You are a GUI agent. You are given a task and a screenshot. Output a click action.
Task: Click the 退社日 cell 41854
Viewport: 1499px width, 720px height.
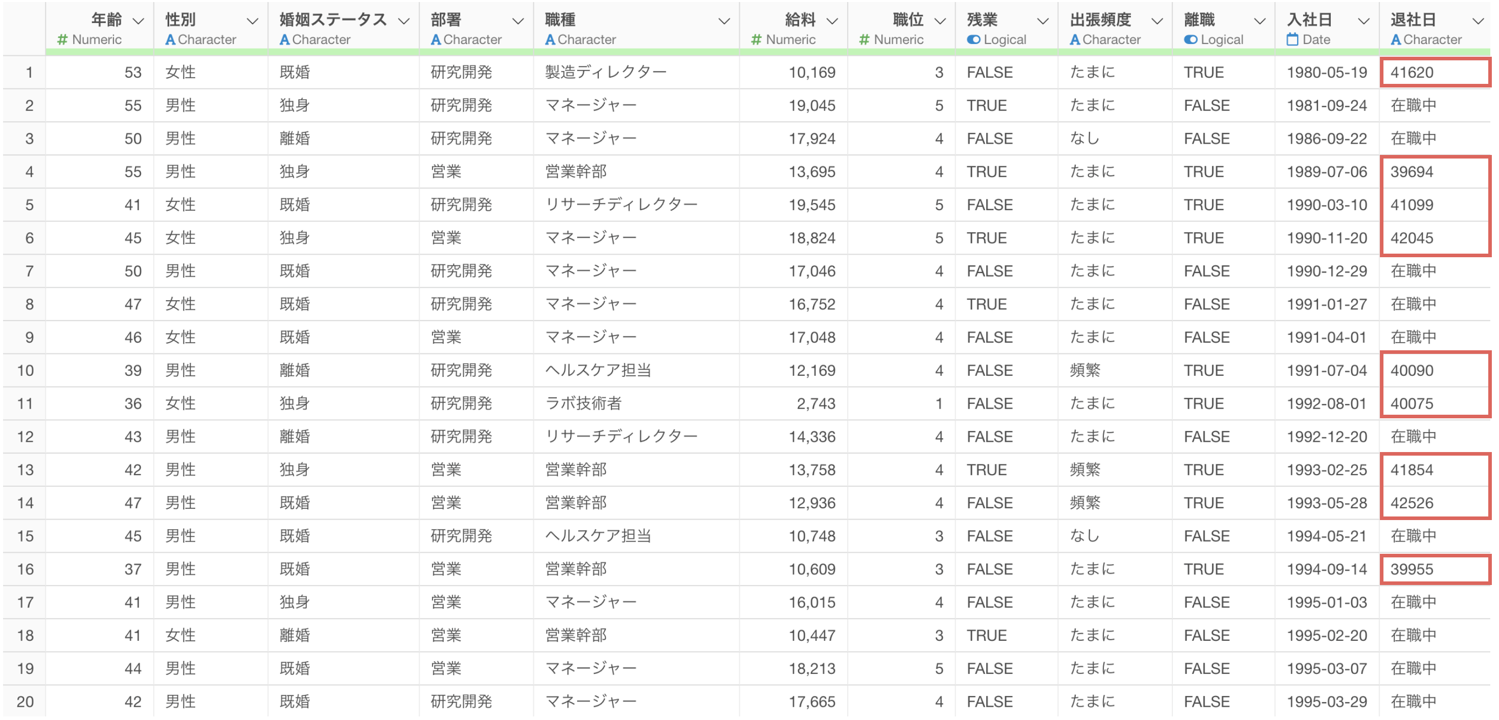[x=1435, y=470]
